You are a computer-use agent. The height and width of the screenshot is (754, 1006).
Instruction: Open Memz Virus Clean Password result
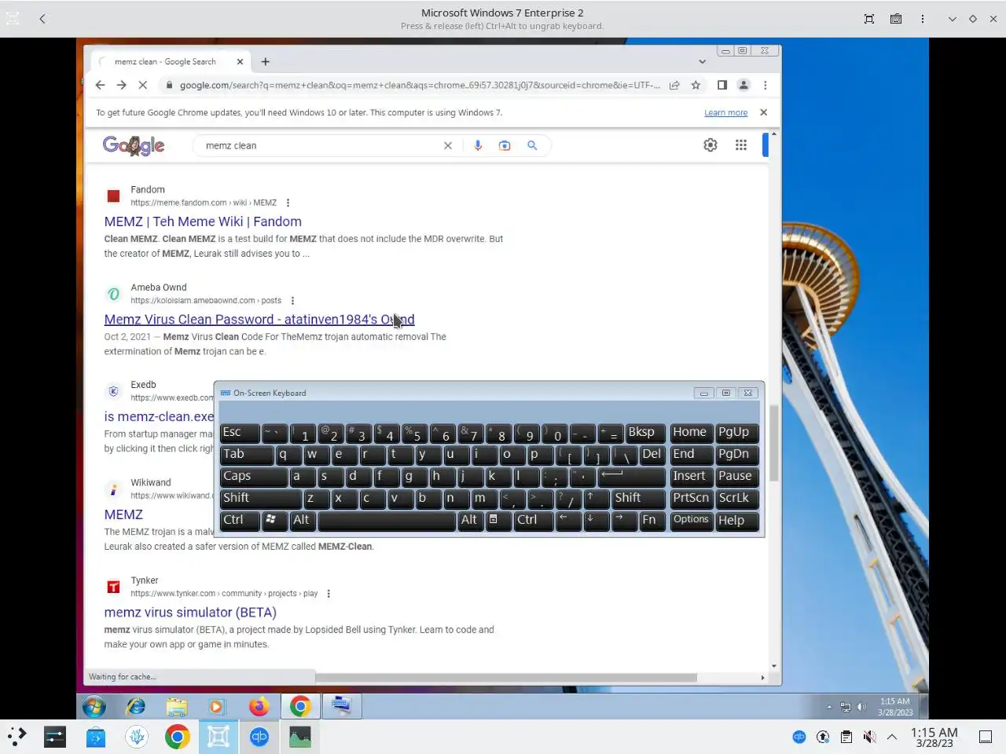coord(259,320)
